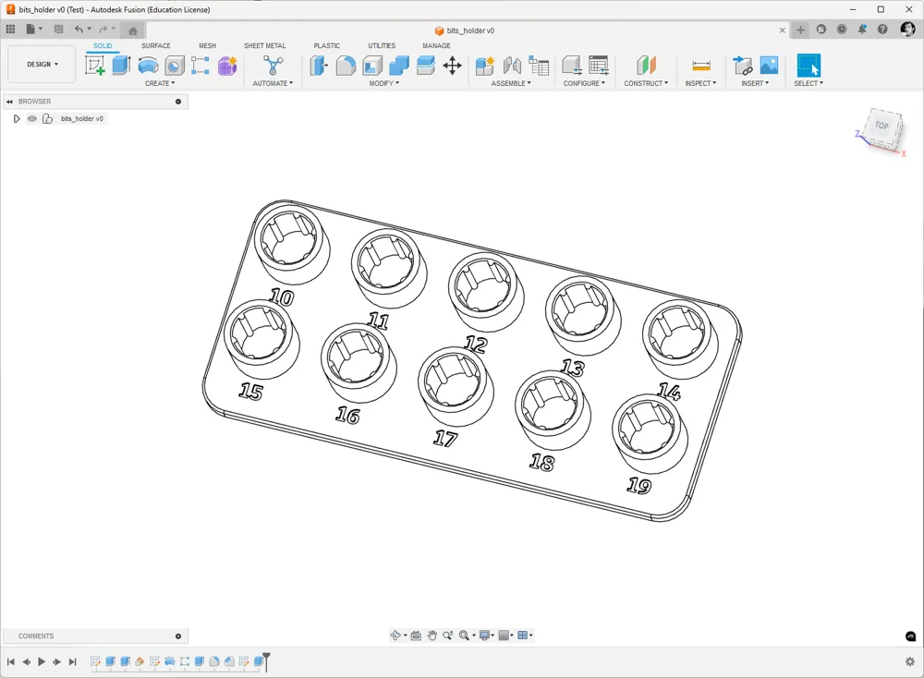
Task: Open the INSPECT dropdown menu
Action: tap(700, 84)
